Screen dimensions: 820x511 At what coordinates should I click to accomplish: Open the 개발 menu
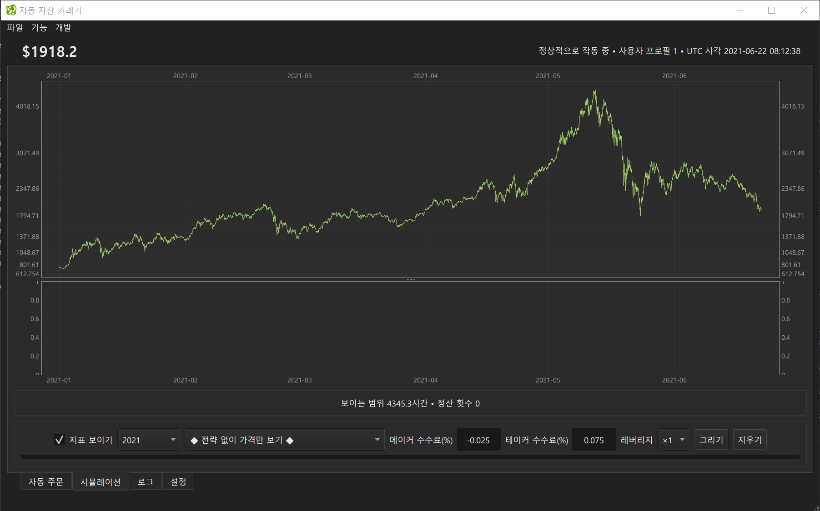(x=63, y=28)
